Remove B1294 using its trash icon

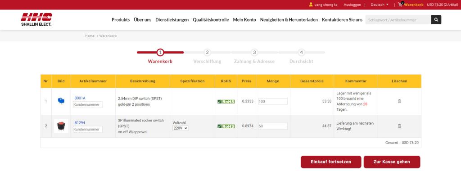tap(399, 126)
